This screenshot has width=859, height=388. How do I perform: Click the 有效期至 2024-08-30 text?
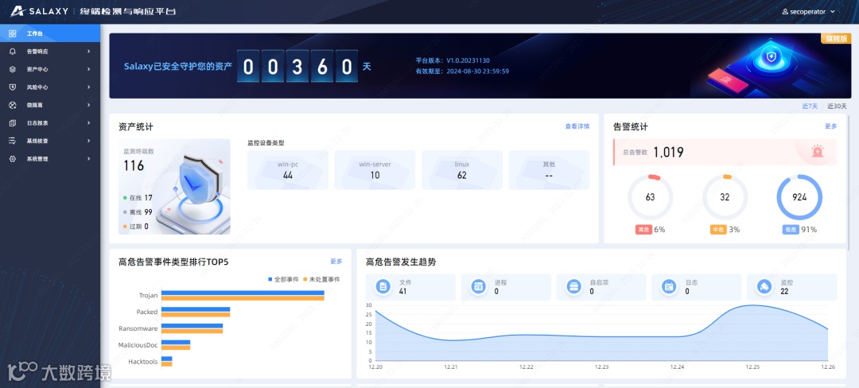point(462,71)
